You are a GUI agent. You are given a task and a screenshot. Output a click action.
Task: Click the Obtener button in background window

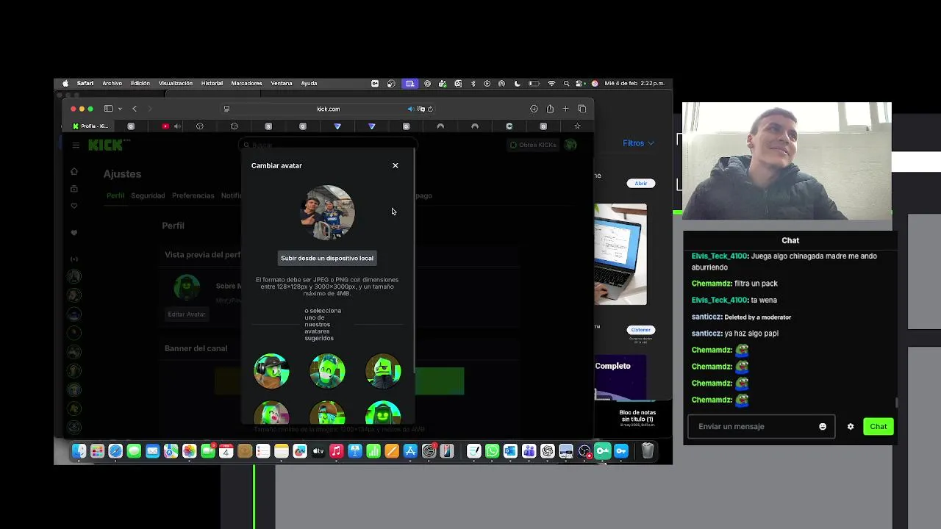tap(641, 330)
